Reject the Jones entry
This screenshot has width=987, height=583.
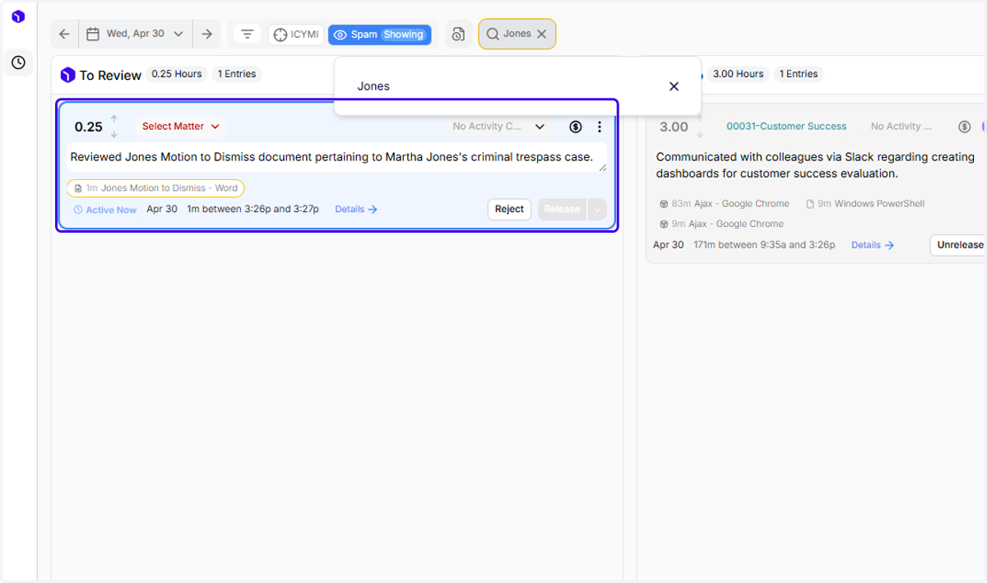[x=509, y=210]
